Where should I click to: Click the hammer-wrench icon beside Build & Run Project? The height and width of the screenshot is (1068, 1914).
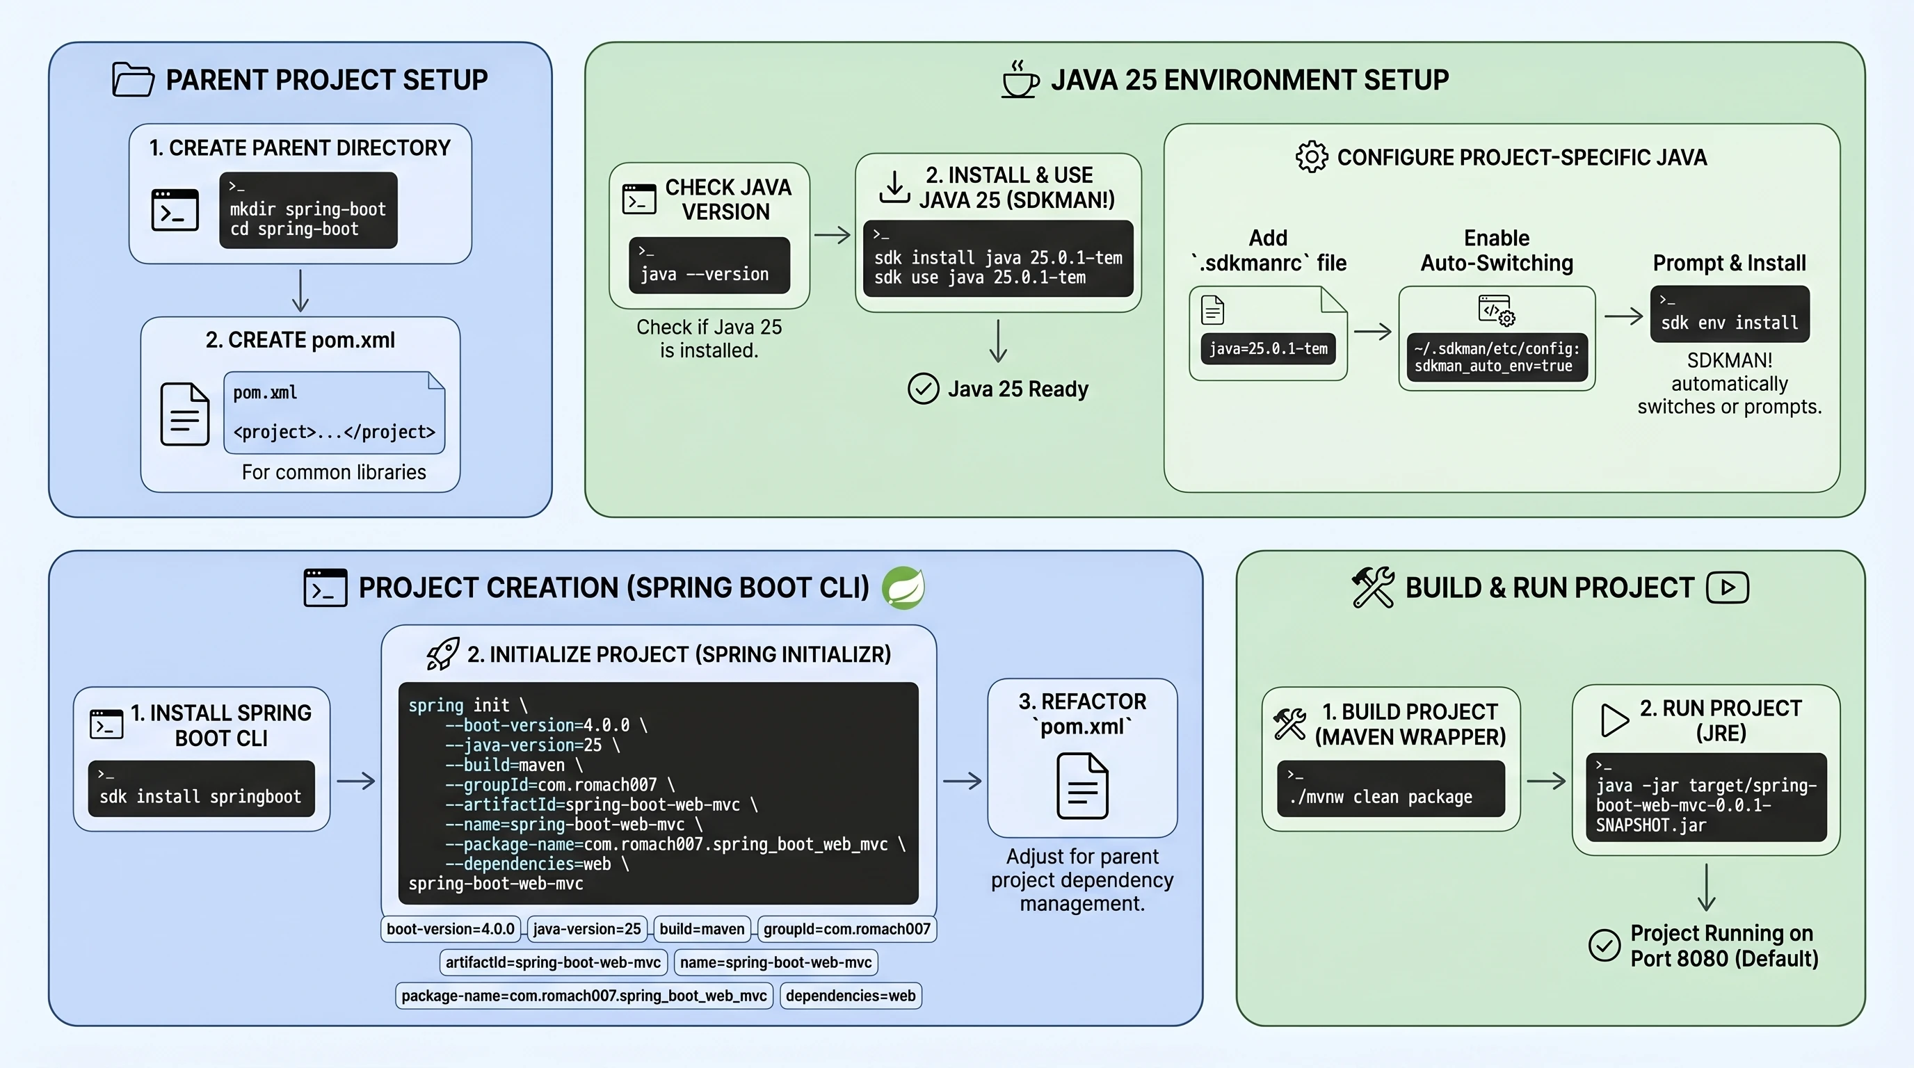pyautogui.click(x=1372, y=588)
